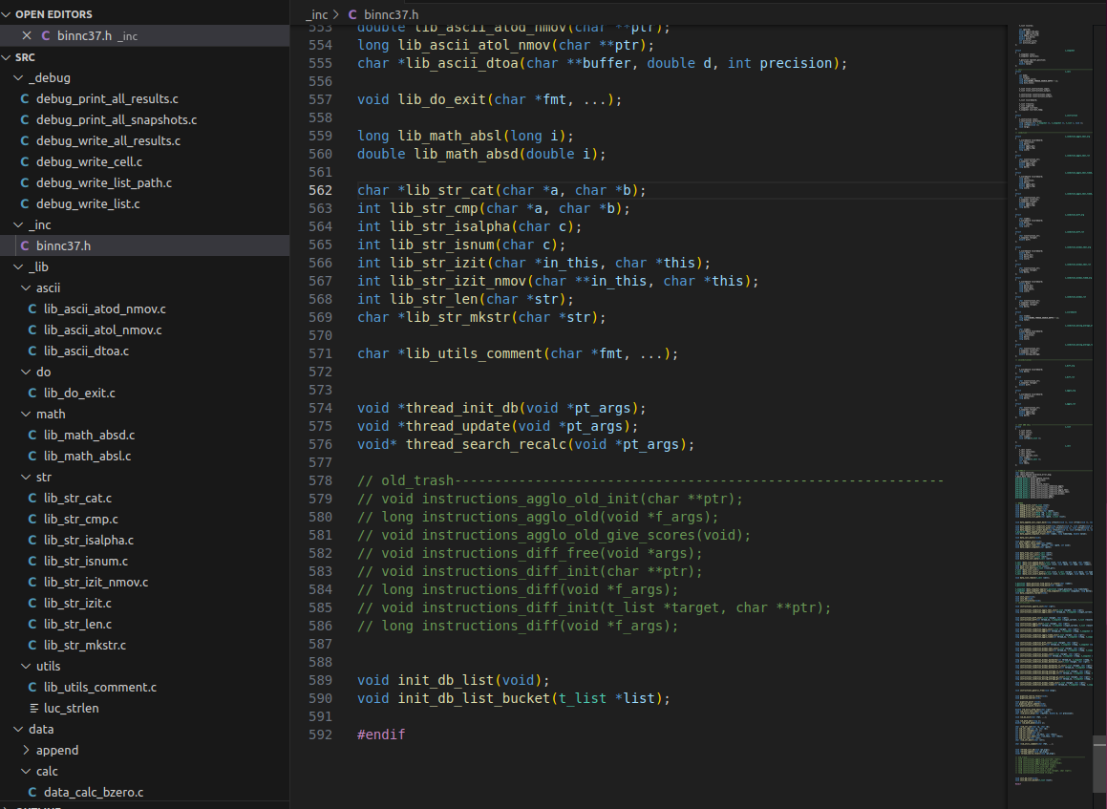Viewport: 1107px width, 809px height.
Task: Click C icon beside debug_write_list.c
Action: [25, 204]
